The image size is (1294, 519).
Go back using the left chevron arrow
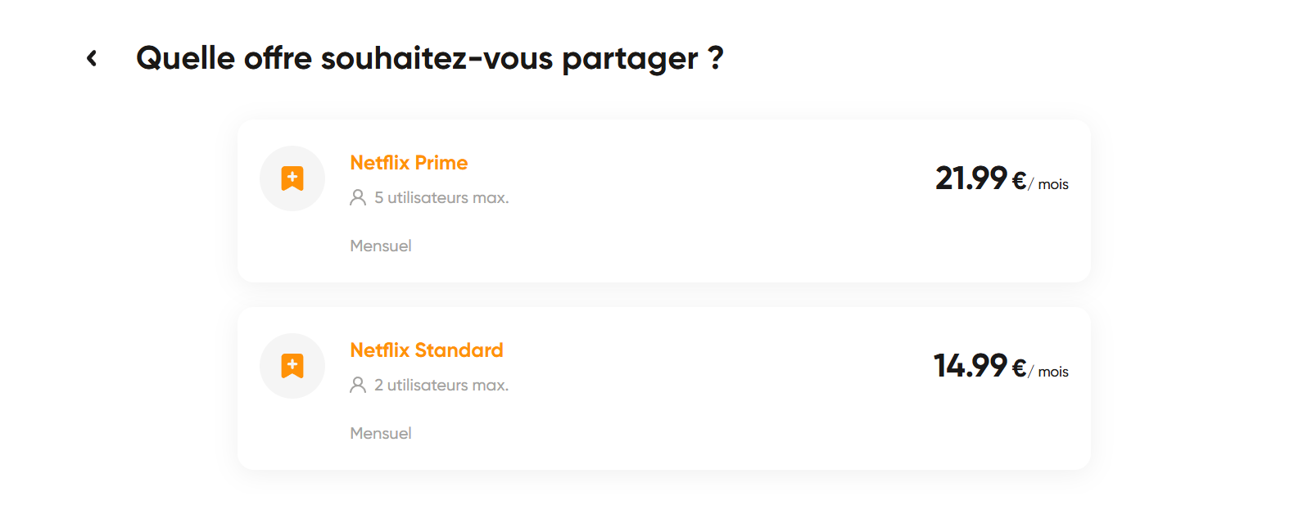tap(92, 58)
